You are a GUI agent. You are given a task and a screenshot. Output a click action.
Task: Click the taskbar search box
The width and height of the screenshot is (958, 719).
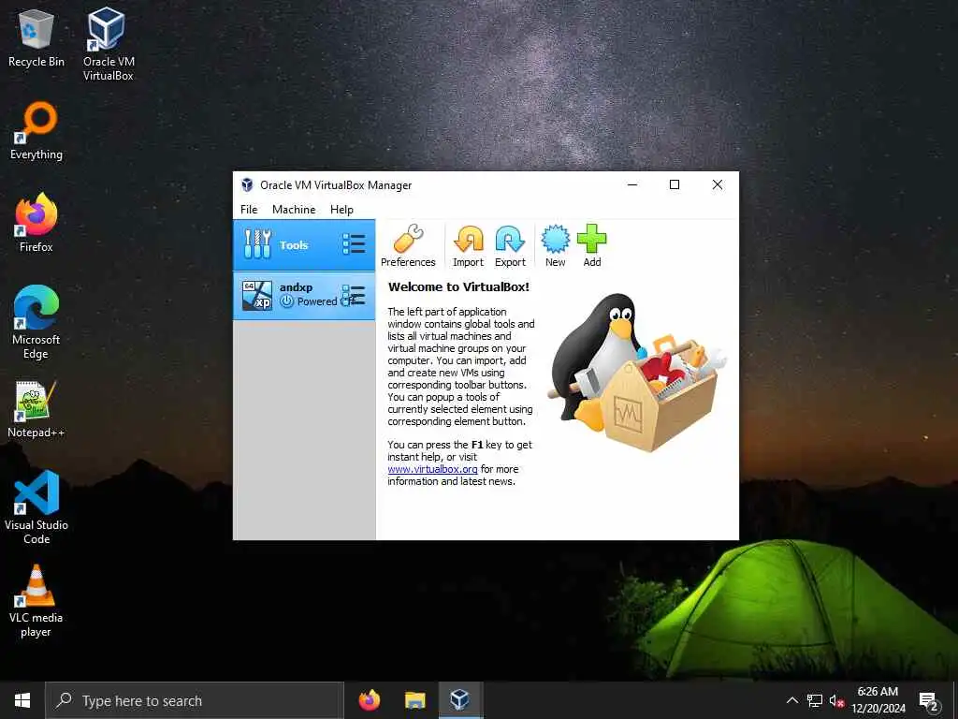(x=195, y=700)
